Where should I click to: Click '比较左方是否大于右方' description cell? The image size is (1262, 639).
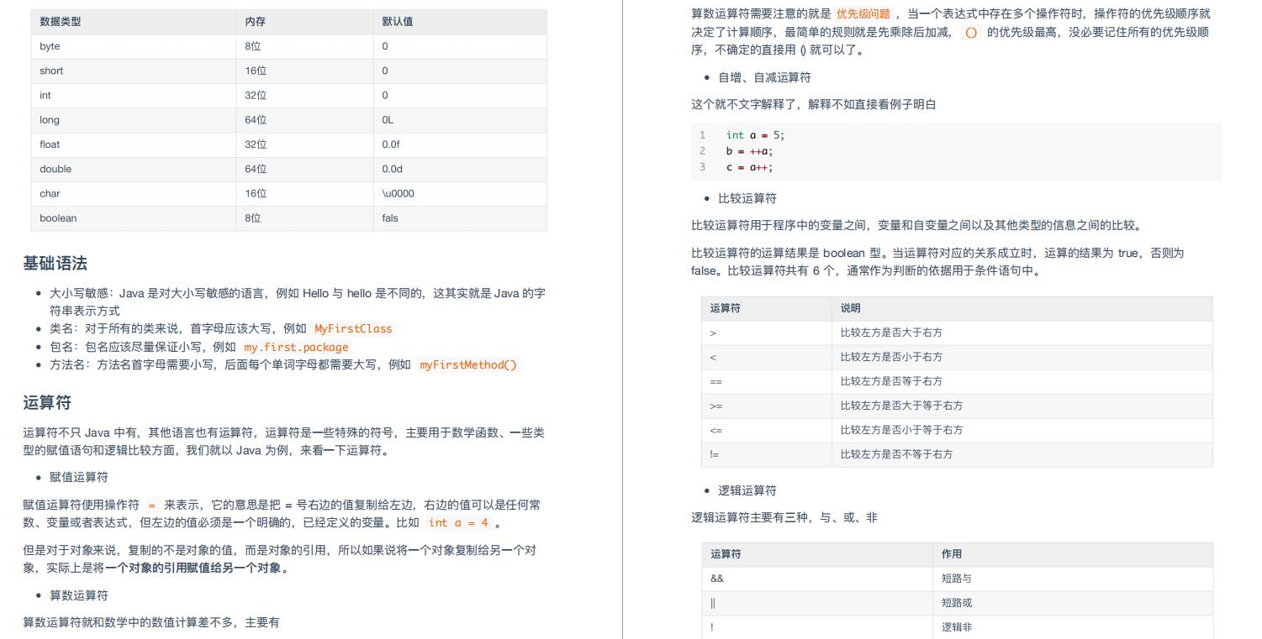[1022, 333]
